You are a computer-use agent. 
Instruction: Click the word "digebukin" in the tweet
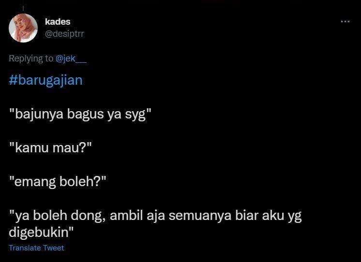point(39,232)
